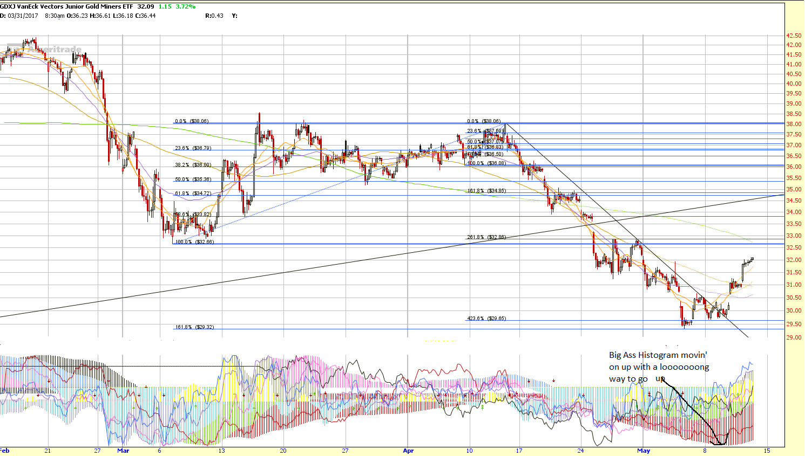Screen dimensions: 805x456
Task: Click the Mar label on the date axis
Action: [x=123, y=450]
